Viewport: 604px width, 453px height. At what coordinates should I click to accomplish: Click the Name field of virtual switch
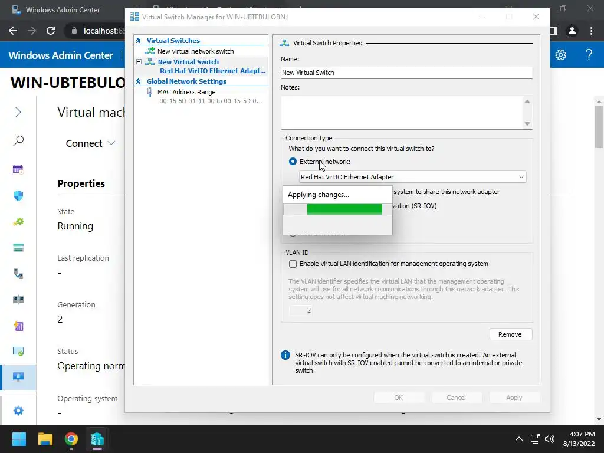pyautogui.click(x=406, y=73)
